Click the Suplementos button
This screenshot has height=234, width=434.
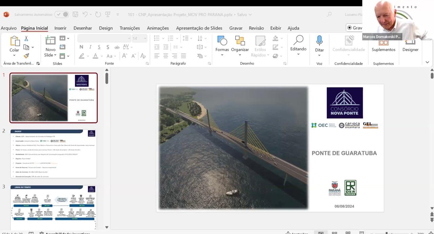pyautogui.click(x=383, y=49)
